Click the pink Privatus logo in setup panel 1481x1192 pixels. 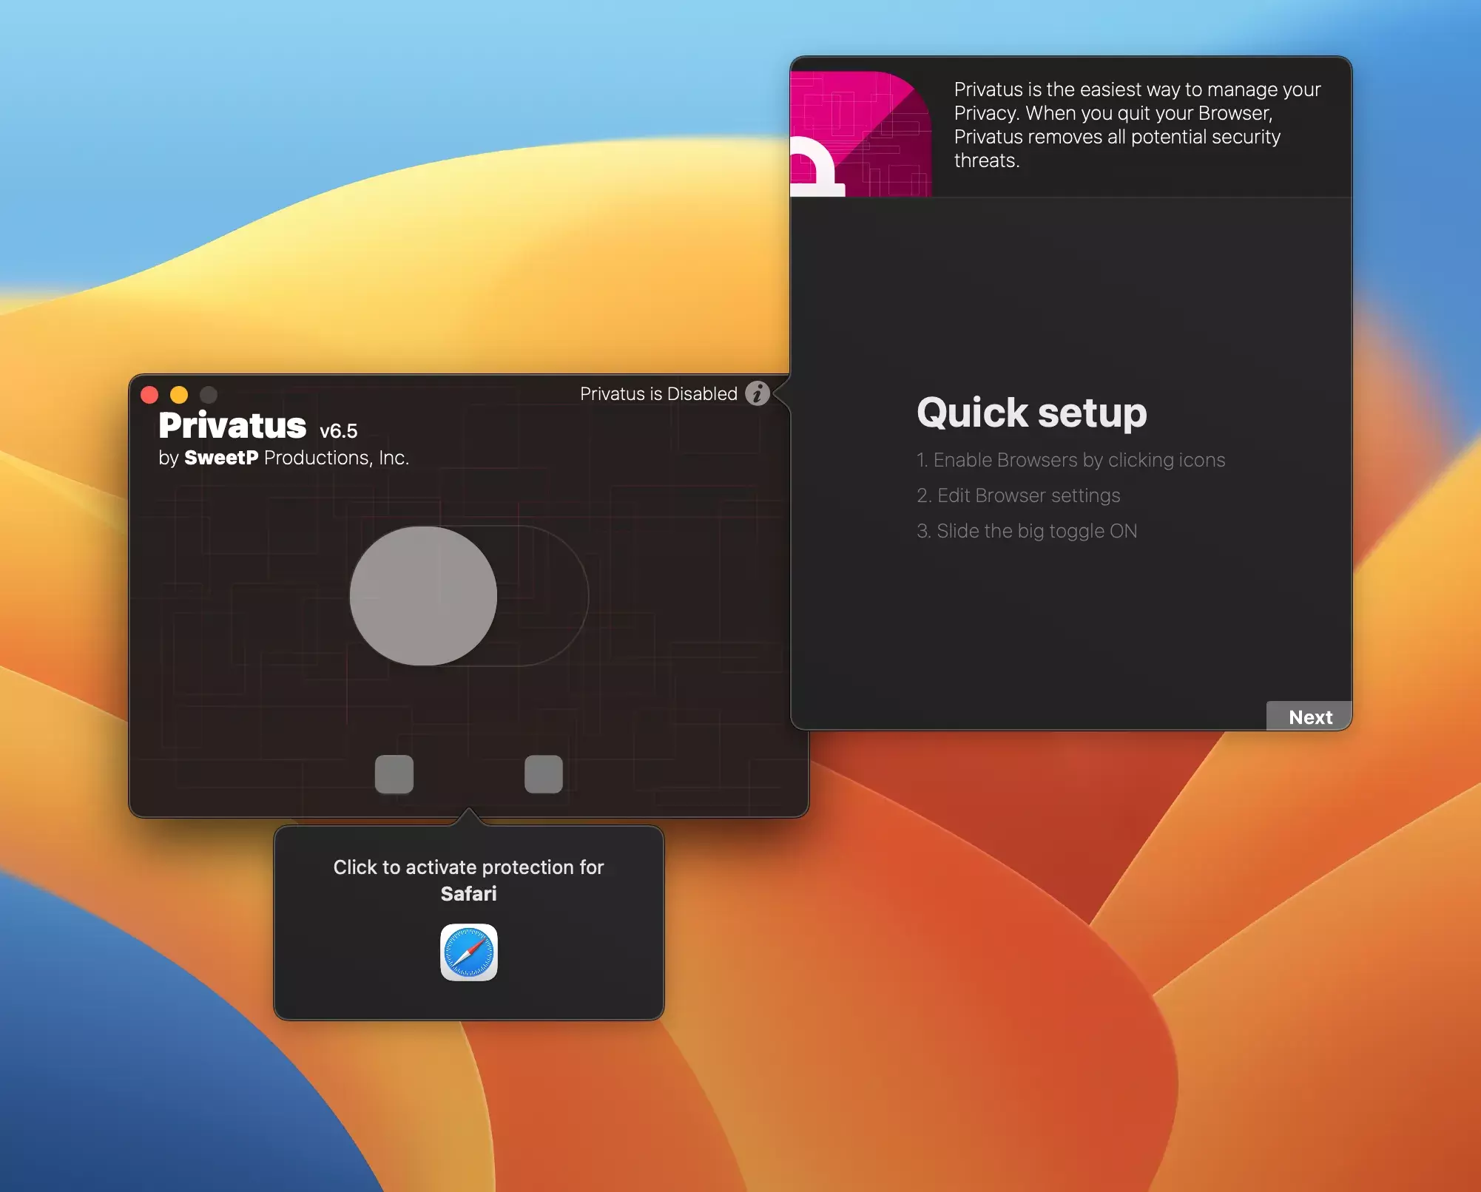click(x=860, y=134)
